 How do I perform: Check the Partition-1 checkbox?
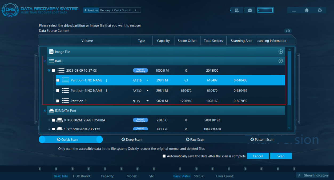(x=58, y=80)
